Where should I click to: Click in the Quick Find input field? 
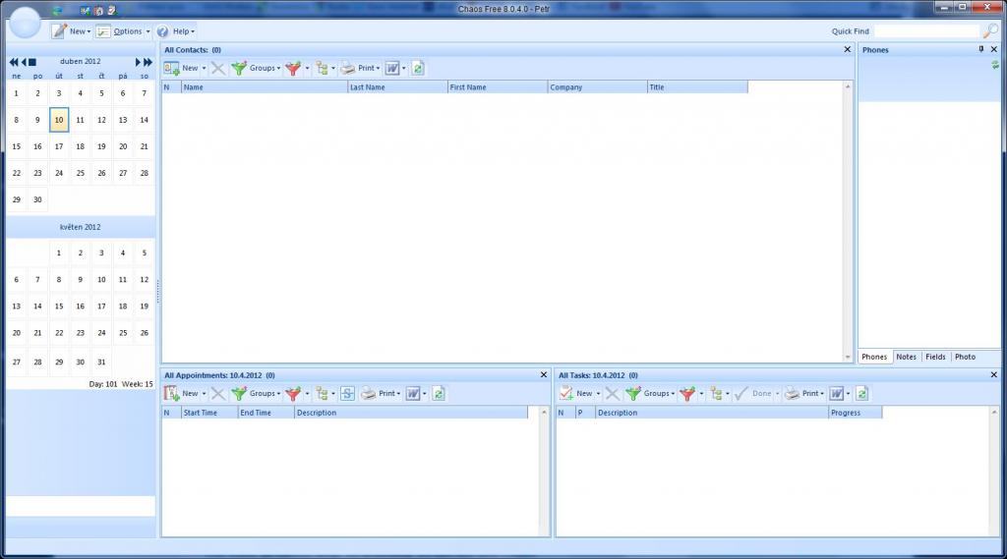point(927,30)
